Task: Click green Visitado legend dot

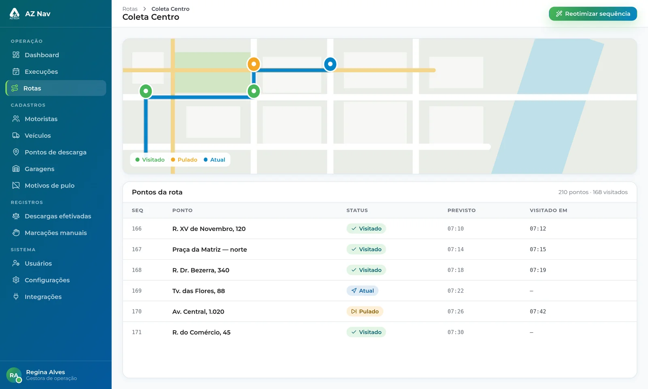Action: point(137,160)
